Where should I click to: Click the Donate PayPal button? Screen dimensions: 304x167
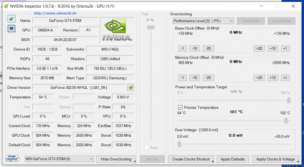[x=12, y=159]
